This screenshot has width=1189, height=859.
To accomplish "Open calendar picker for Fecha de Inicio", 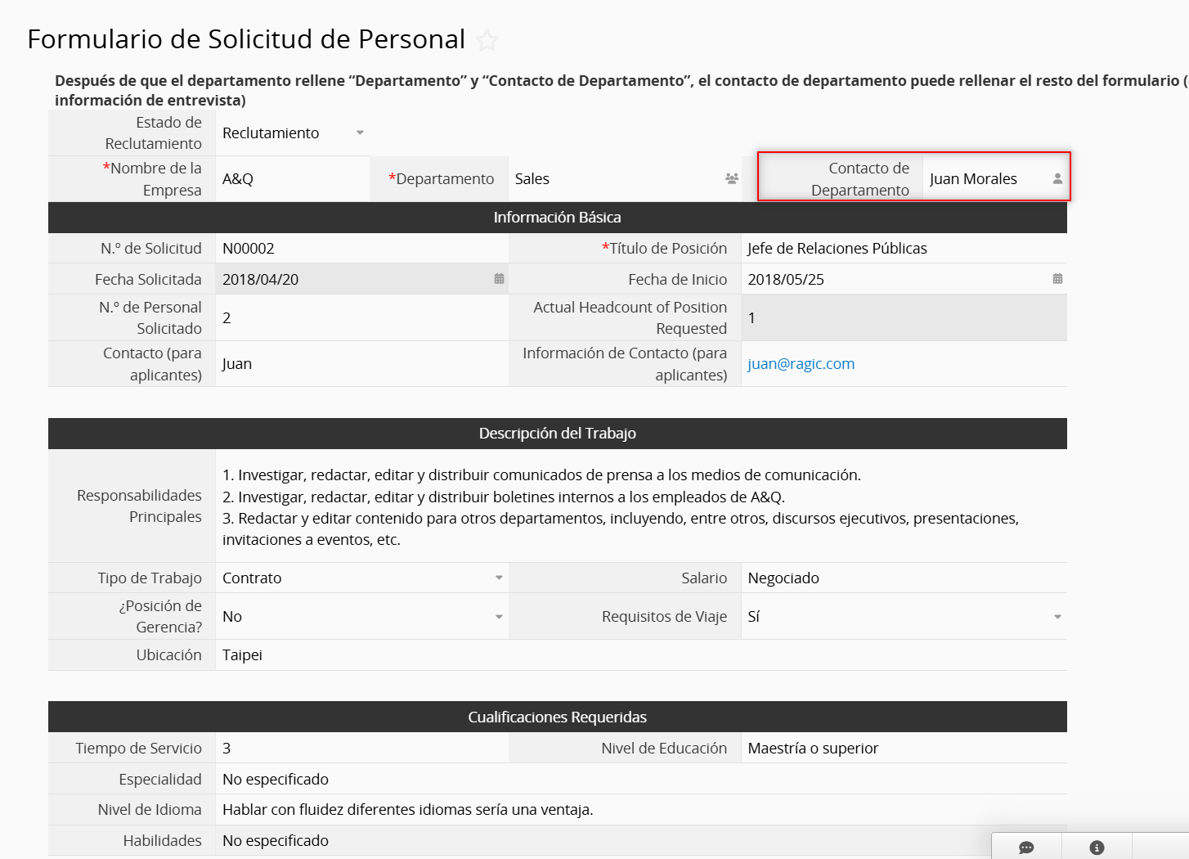I will pyautogui.click(x=1057, y=279).
